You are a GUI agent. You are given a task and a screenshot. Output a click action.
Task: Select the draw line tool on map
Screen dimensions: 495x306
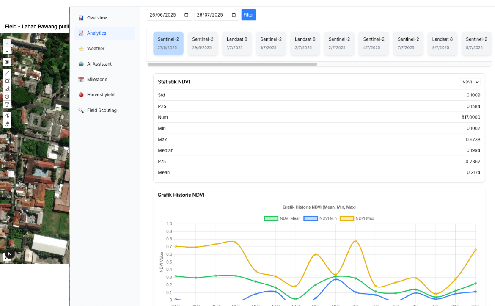(x=7, y=73)
